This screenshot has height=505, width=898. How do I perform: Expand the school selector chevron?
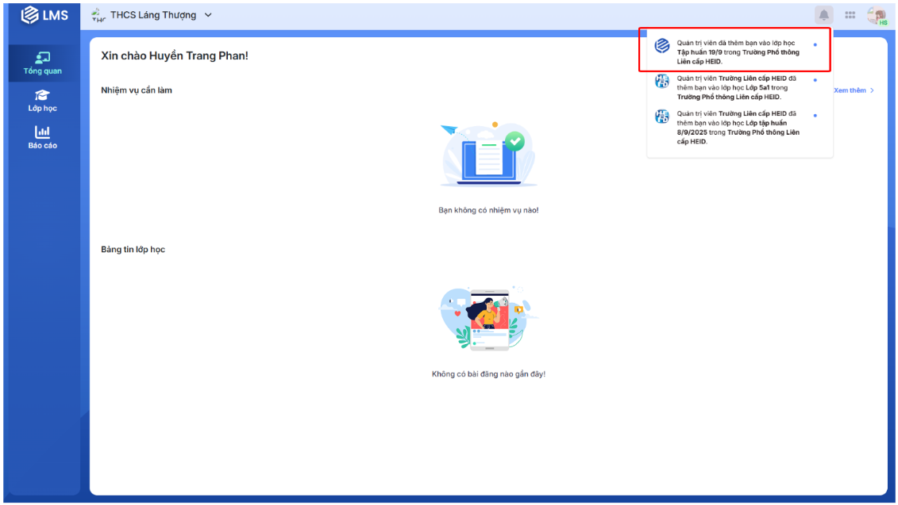208,15
